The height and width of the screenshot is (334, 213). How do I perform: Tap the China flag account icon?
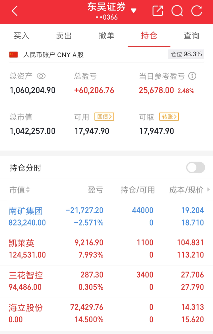point(14,55)
